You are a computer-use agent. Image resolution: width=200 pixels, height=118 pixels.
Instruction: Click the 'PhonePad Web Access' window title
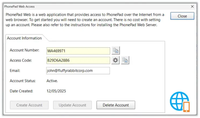tap(19, 6)
